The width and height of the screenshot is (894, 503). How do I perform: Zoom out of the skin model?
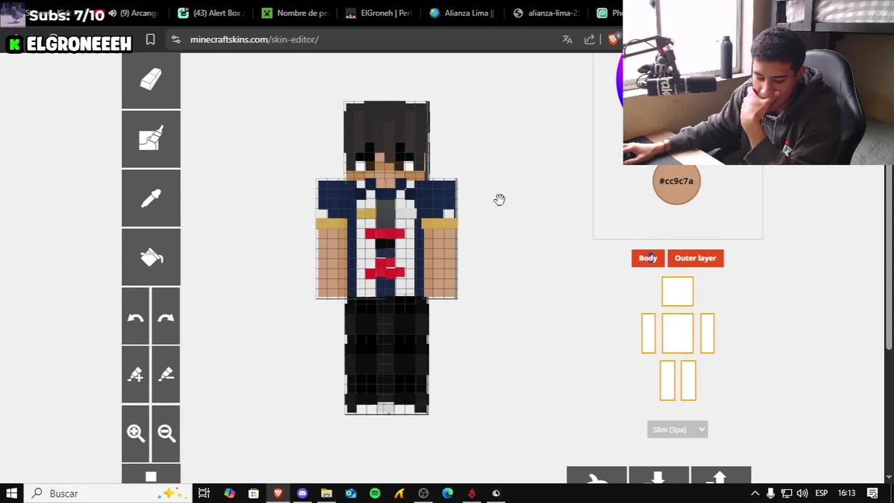coord(166,433)
